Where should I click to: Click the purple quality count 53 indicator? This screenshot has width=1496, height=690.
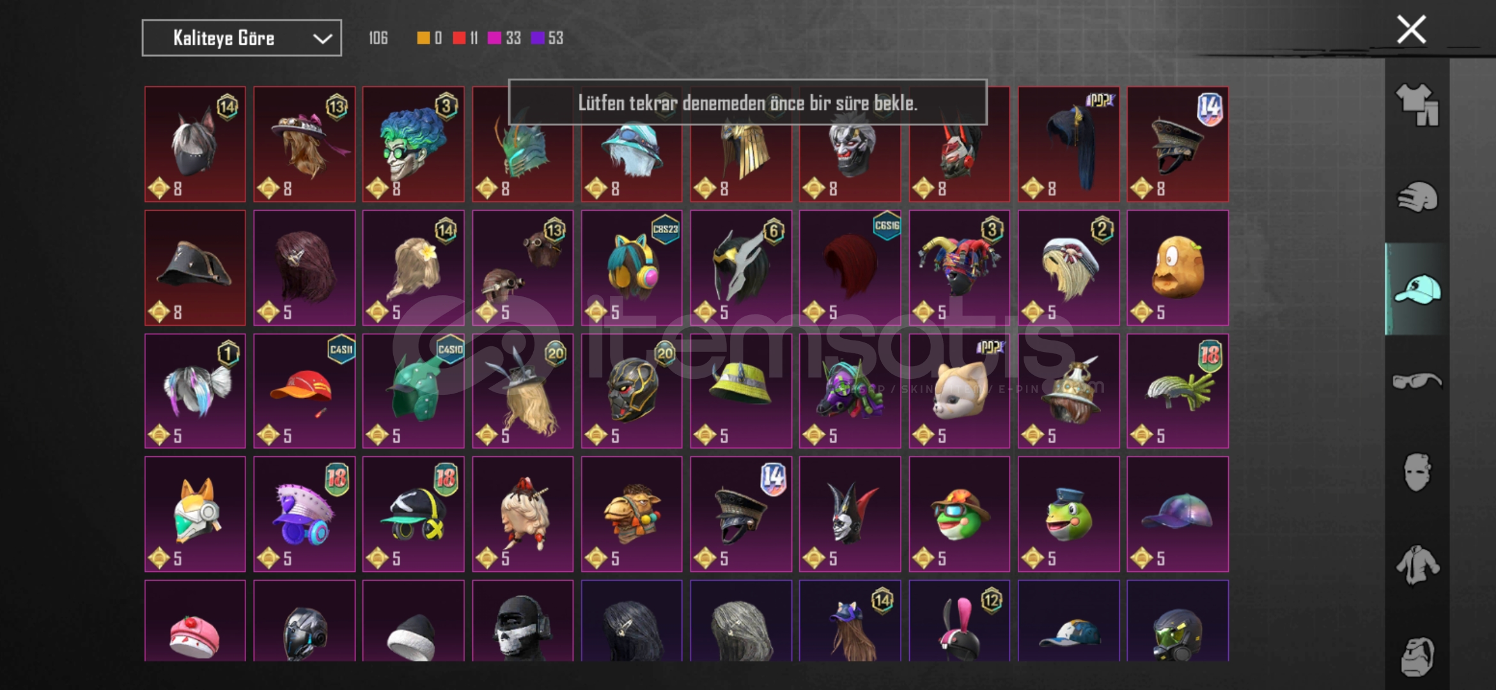coord(547,38)
